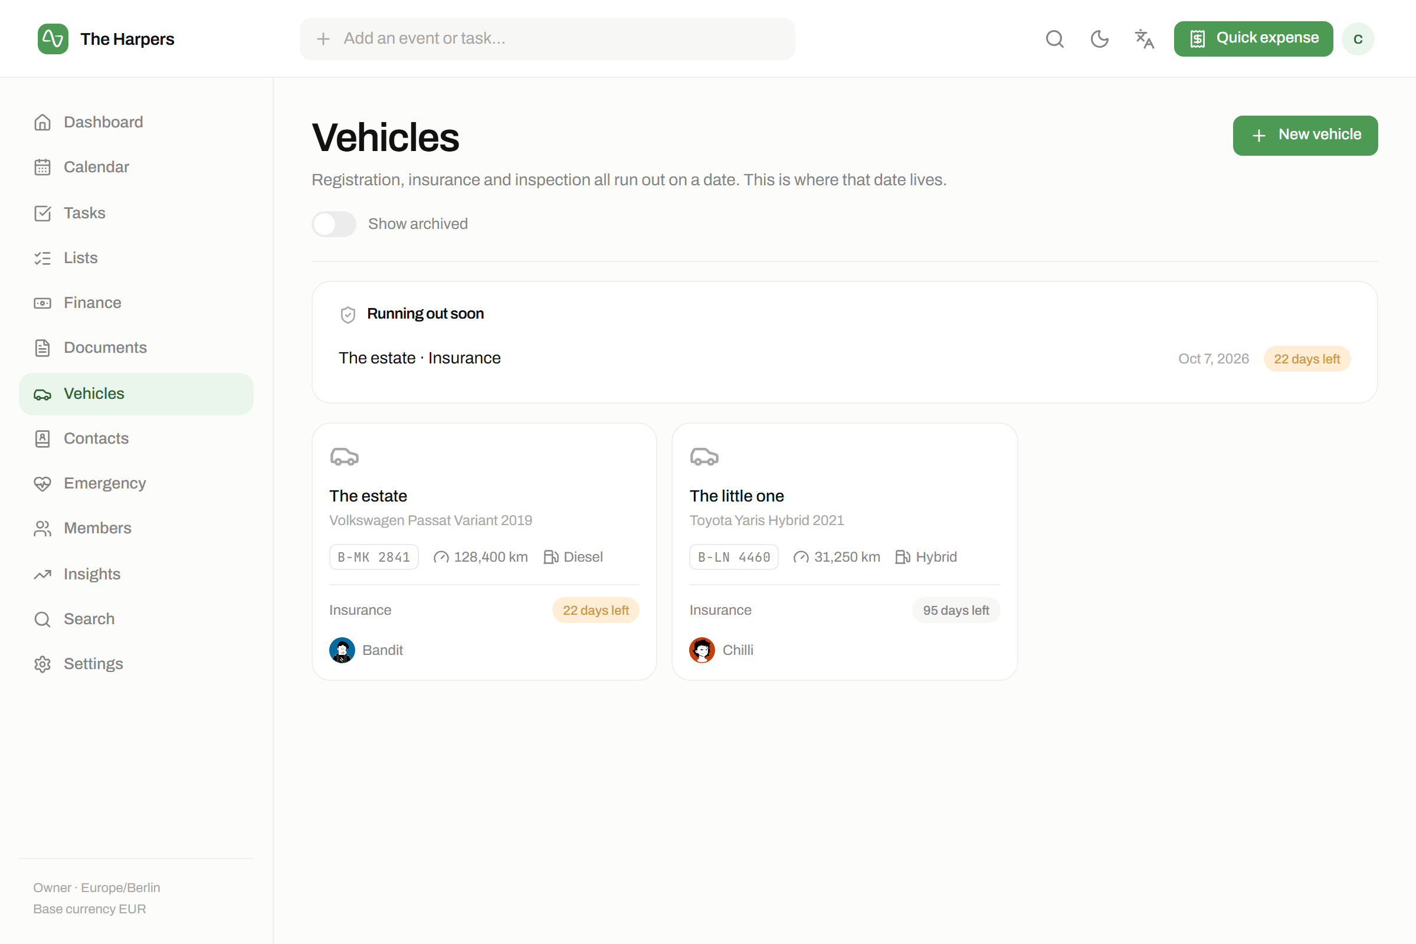Click the Insights trend icon
Screen dimensions: 1416x944
coord(42,574)
